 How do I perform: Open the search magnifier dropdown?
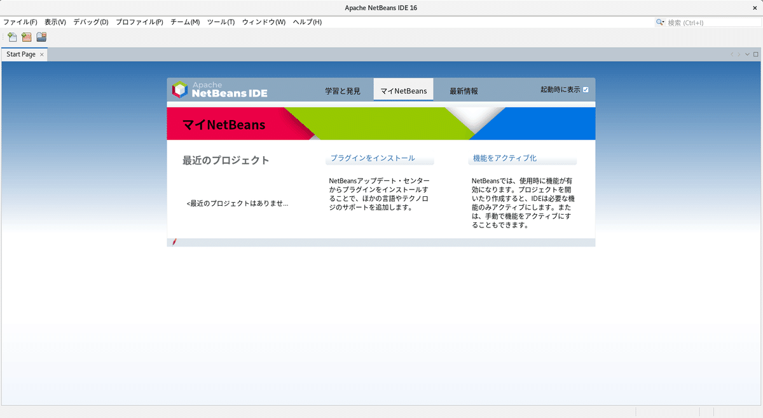(660, 22)
